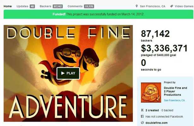Open the Video Games category link
The image size is (194, 126).
(x=184, y=6)
